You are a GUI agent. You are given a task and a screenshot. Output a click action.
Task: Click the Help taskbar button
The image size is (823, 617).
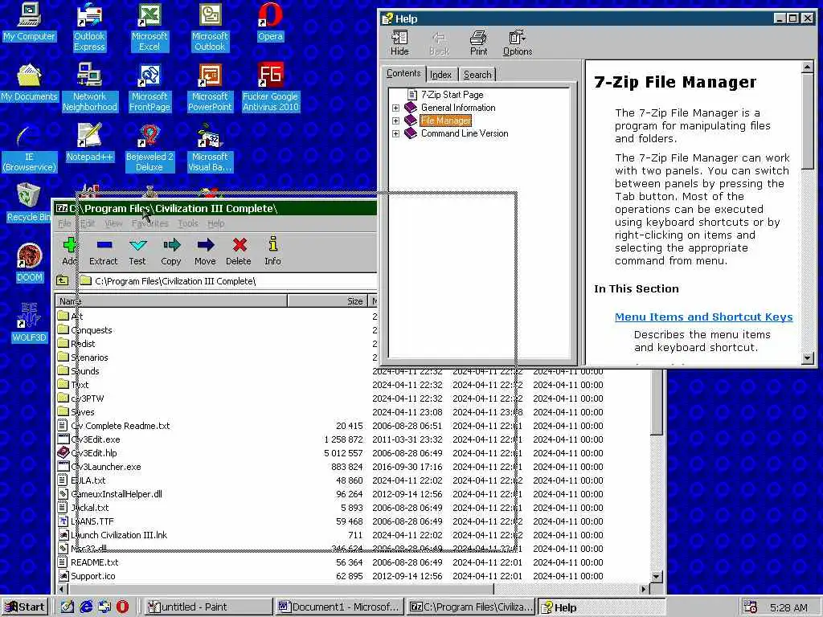[x=602, y=607]
